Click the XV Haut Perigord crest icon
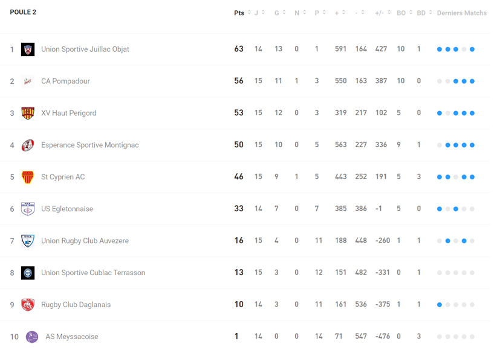The image size is (497, 359). tap(28, 113)
